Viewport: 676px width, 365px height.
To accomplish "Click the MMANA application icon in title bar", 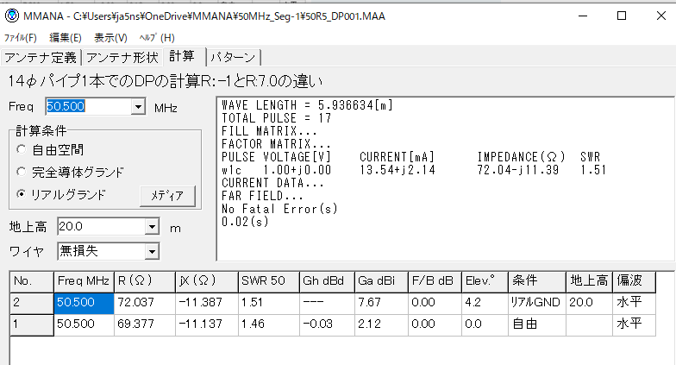I will pyautogui.click(x=11, y=15).
